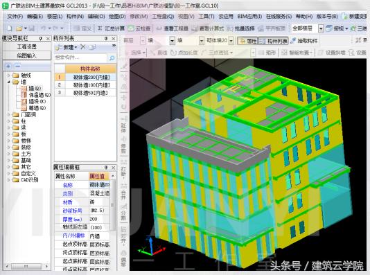Click 查看计算式 view formula
This screenshot has height=275, width=370.
(208, 28)
